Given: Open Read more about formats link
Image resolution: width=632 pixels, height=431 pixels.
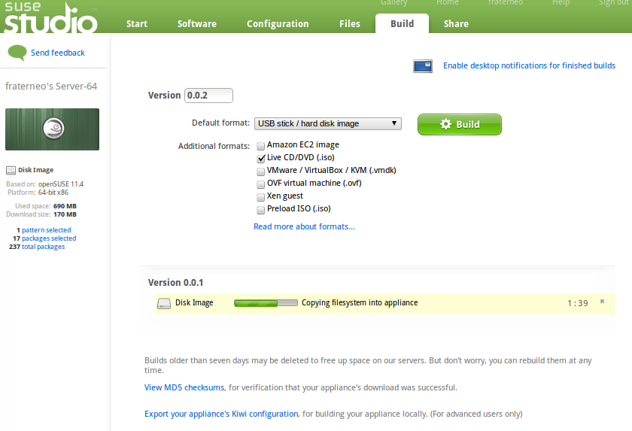Looking at the screenshot, I should [x=304, y=226].
